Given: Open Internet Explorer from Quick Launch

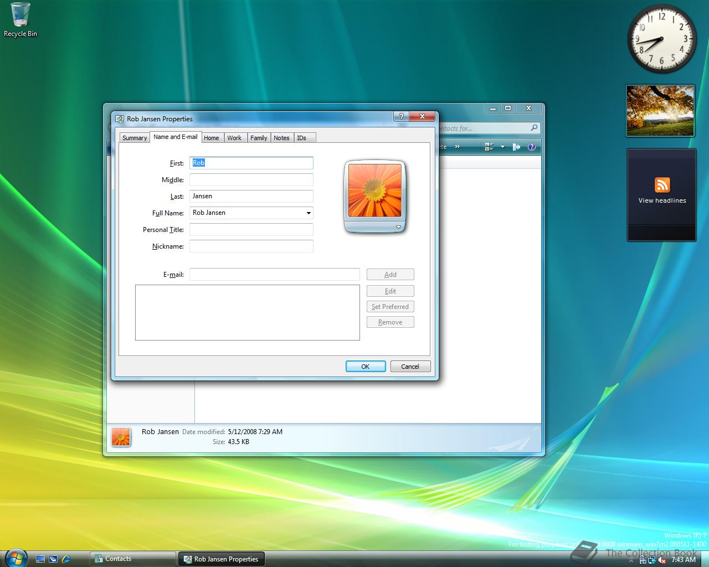Looking at the screenshot, I should [66, 559].
